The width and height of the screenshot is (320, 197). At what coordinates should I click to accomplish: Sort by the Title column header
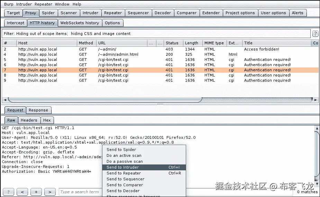click(x=276, y=43)
